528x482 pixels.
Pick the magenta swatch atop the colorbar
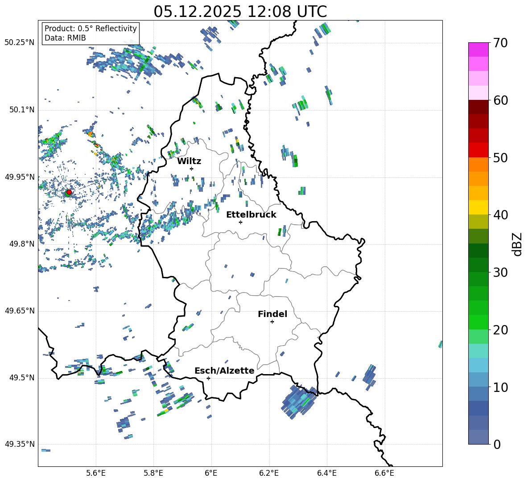pyautogui.click(x=478, y=49)
